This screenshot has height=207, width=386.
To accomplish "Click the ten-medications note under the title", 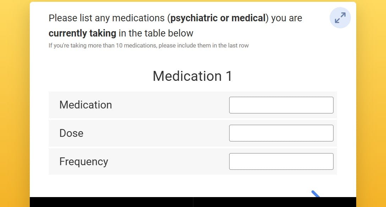I will pos(149,45).
